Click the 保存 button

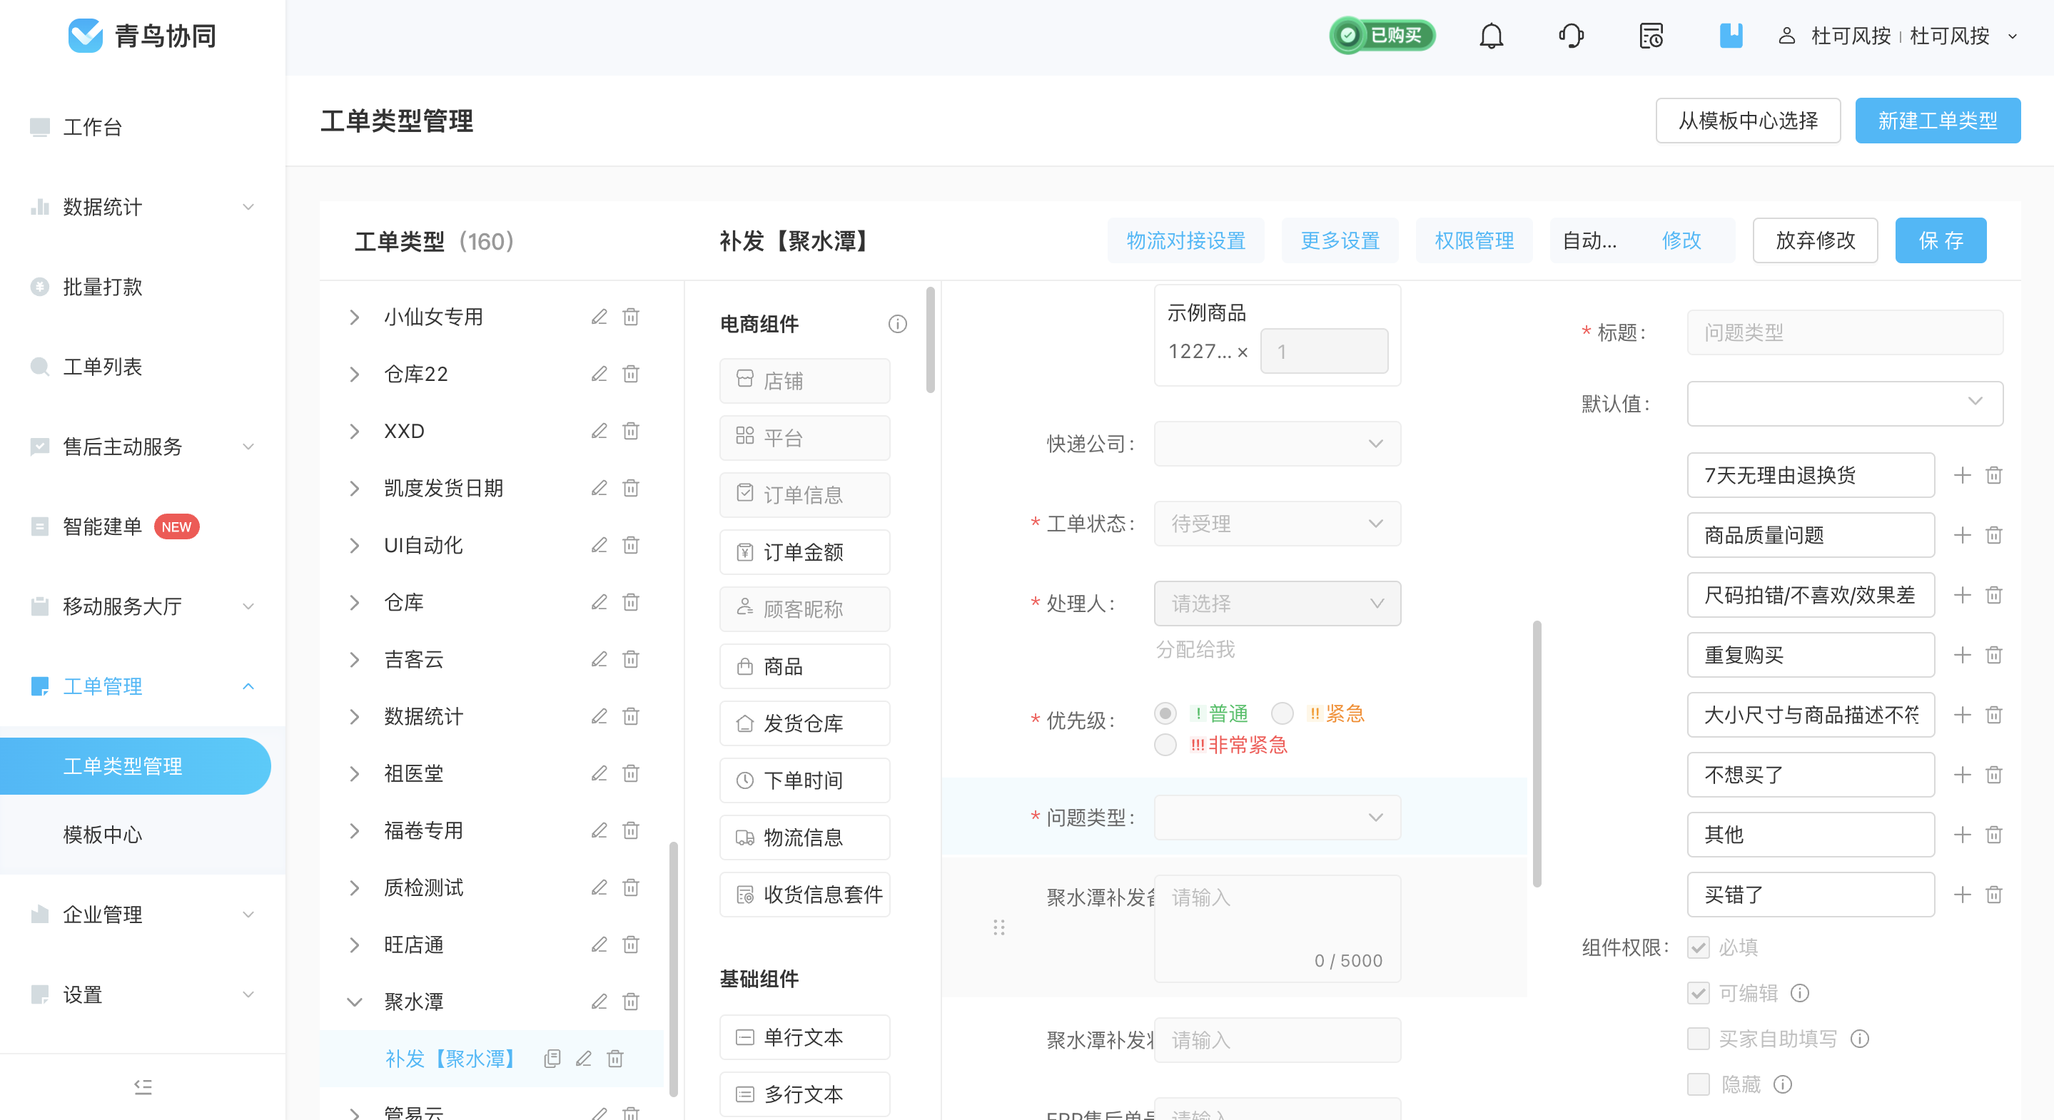click(1941, 240)
